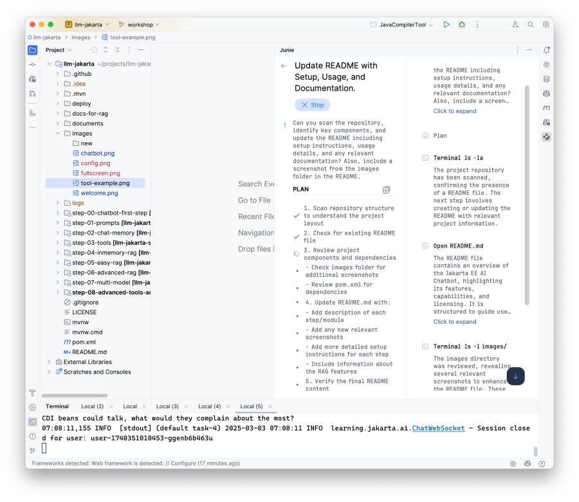Switch to Local (4) terminal tab
The width and height of the screenshot is (579, 502).
coord(209,406)
